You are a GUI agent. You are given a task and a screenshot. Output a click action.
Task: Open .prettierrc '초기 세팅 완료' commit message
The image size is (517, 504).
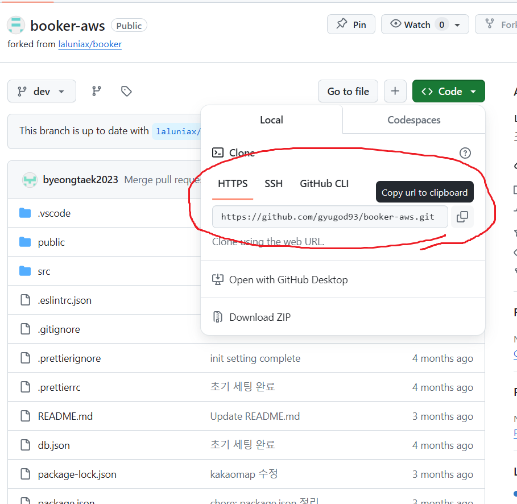tap(243, 387)
